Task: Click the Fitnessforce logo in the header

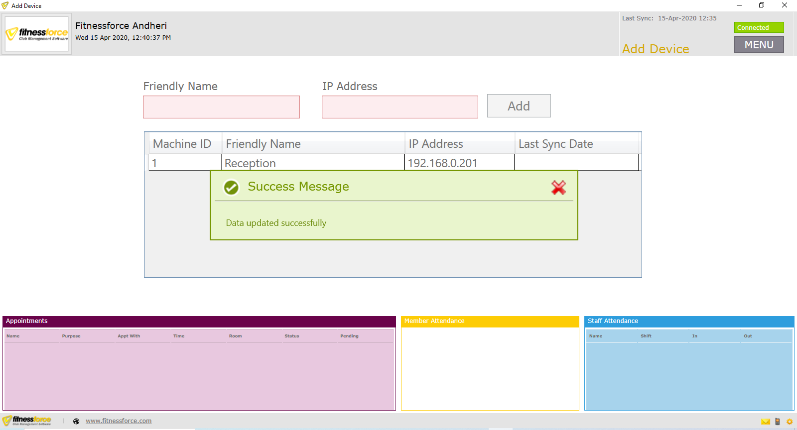Action: 37,34
